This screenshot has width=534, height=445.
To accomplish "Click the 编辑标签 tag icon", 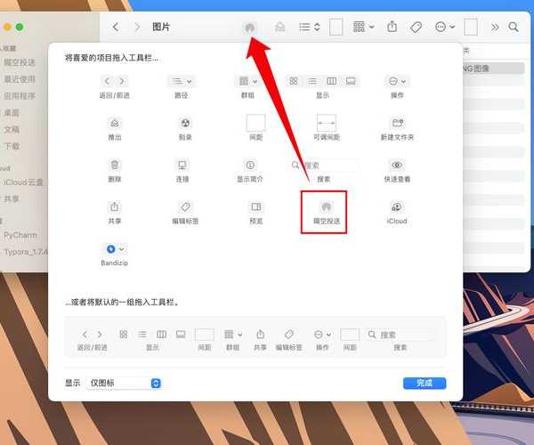I will click(183, 206).
